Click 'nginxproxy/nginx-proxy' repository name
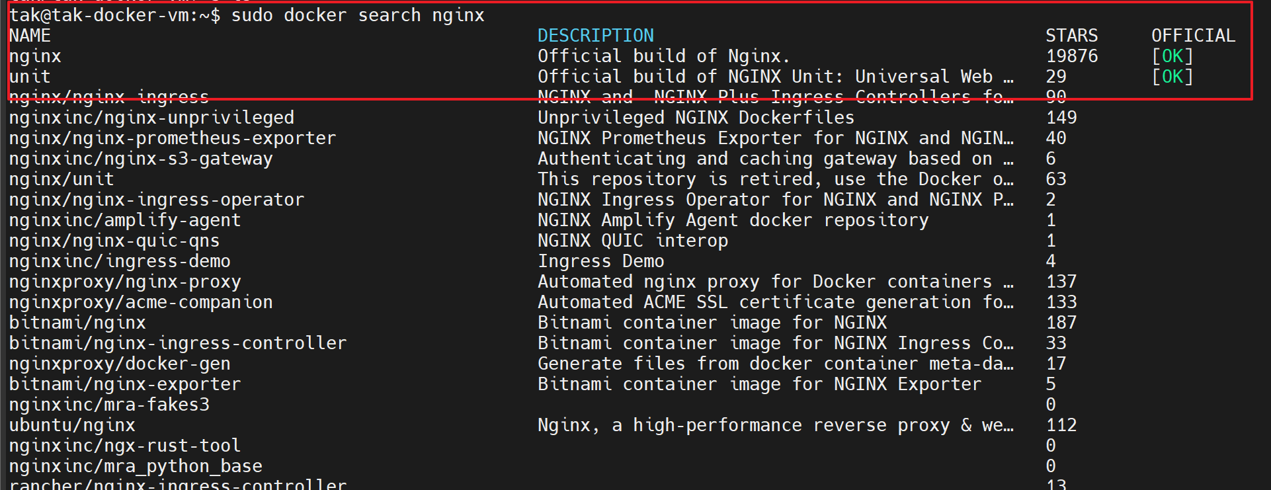This screenshot has height=490, width=1271. coord(125,282)
